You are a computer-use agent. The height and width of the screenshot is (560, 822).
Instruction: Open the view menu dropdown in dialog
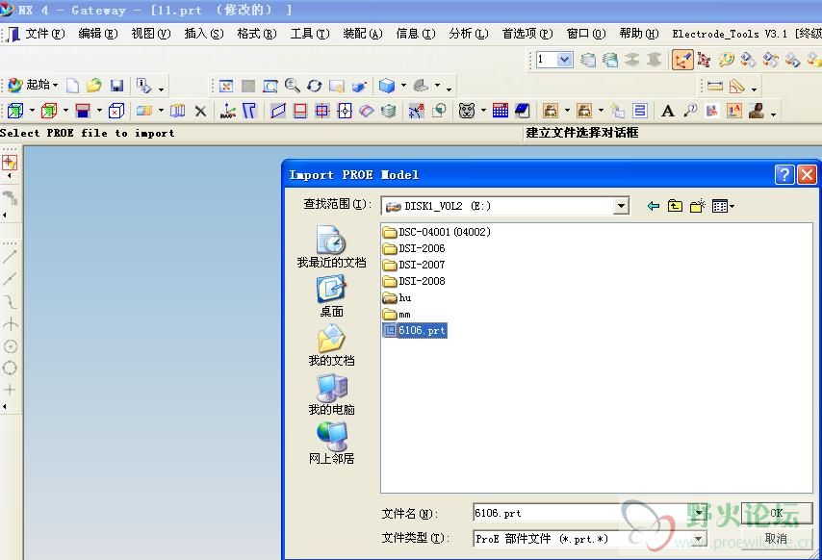click(x=724, y=207)
